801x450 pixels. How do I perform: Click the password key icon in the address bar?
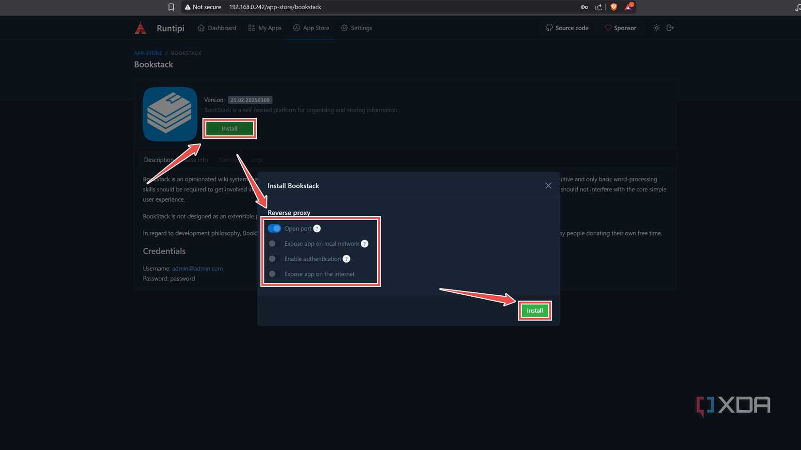point(584,7)
